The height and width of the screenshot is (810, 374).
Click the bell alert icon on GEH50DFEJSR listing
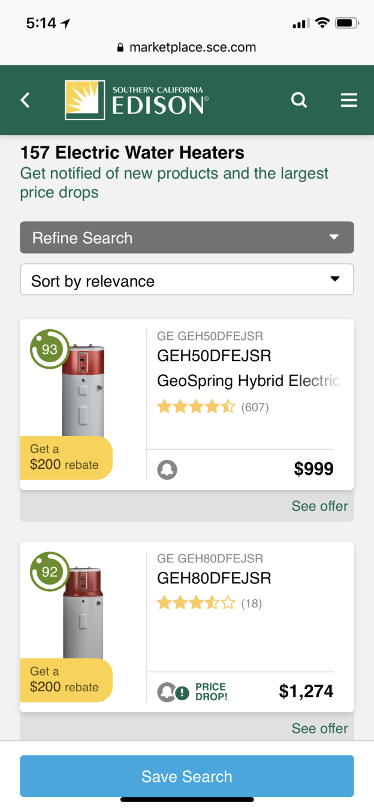point(167,469)
